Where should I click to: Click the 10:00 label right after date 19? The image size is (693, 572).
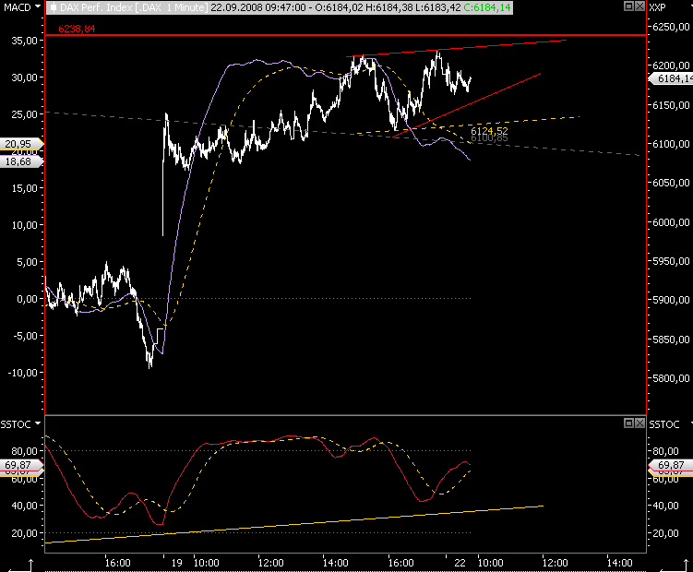coord(207,563)
